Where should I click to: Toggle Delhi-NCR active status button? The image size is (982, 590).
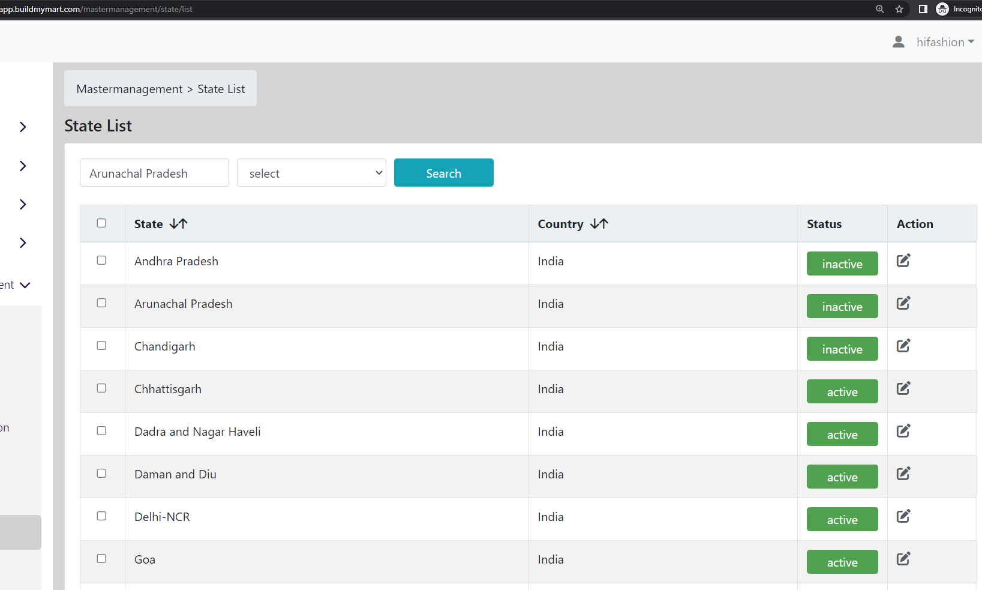tap(842, 519)
